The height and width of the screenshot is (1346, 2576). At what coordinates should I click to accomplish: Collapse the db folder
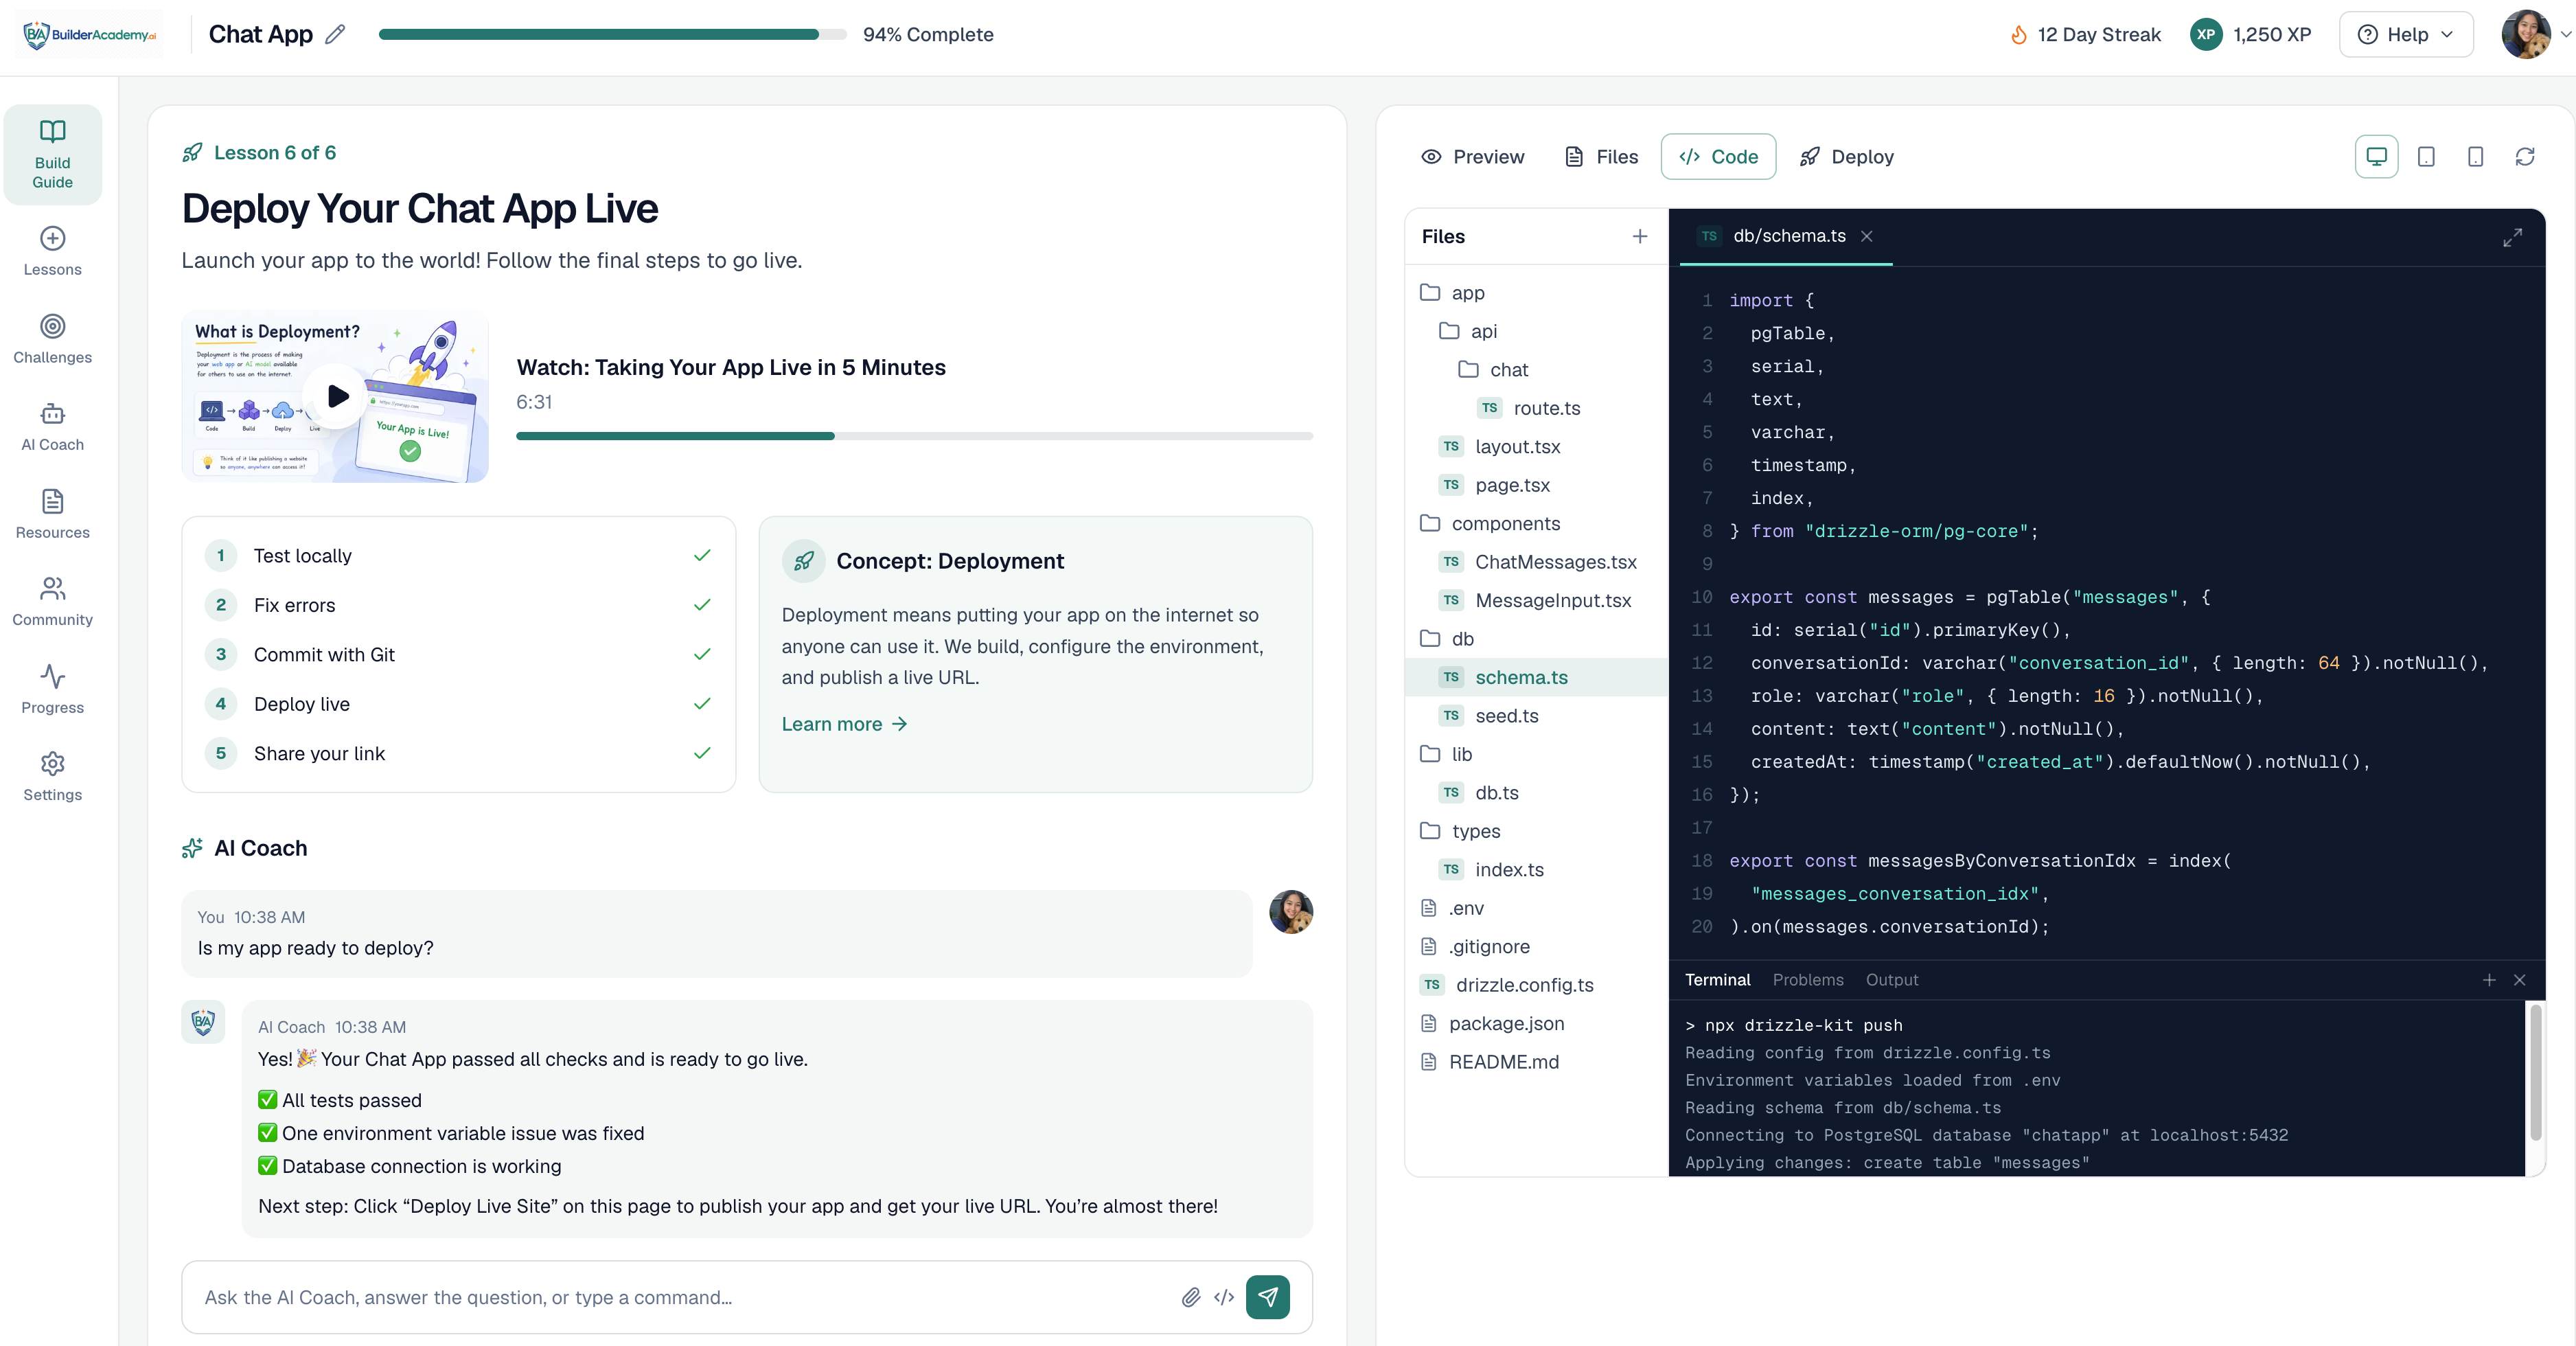(x=1536, y=639)
